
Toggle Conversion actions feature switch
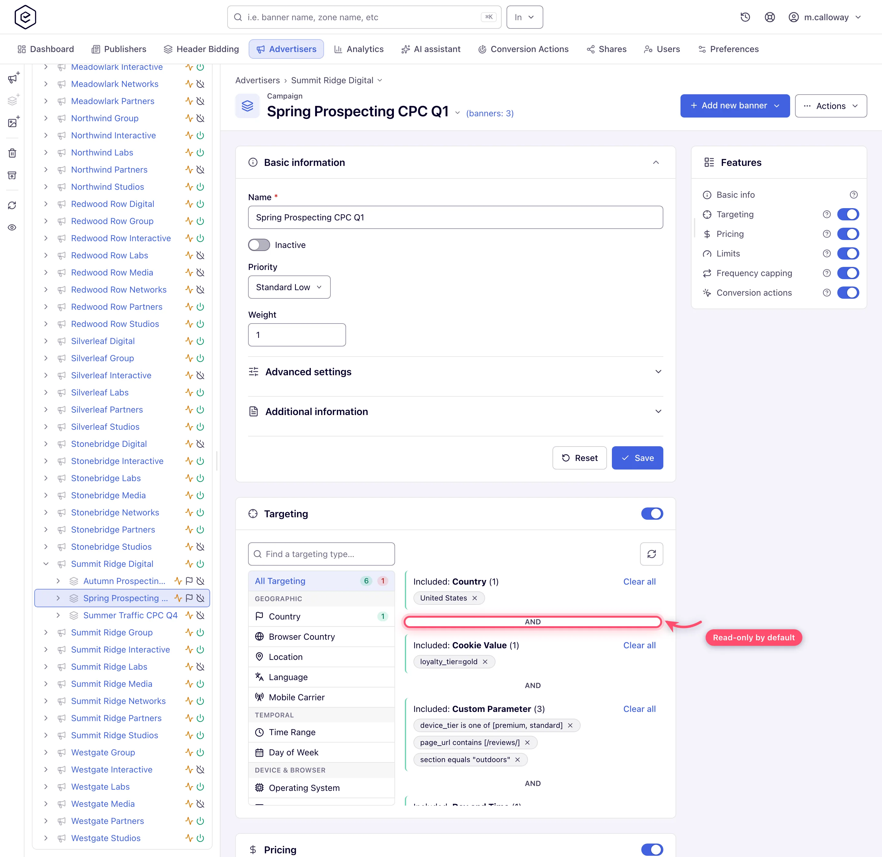coord(848,293)
